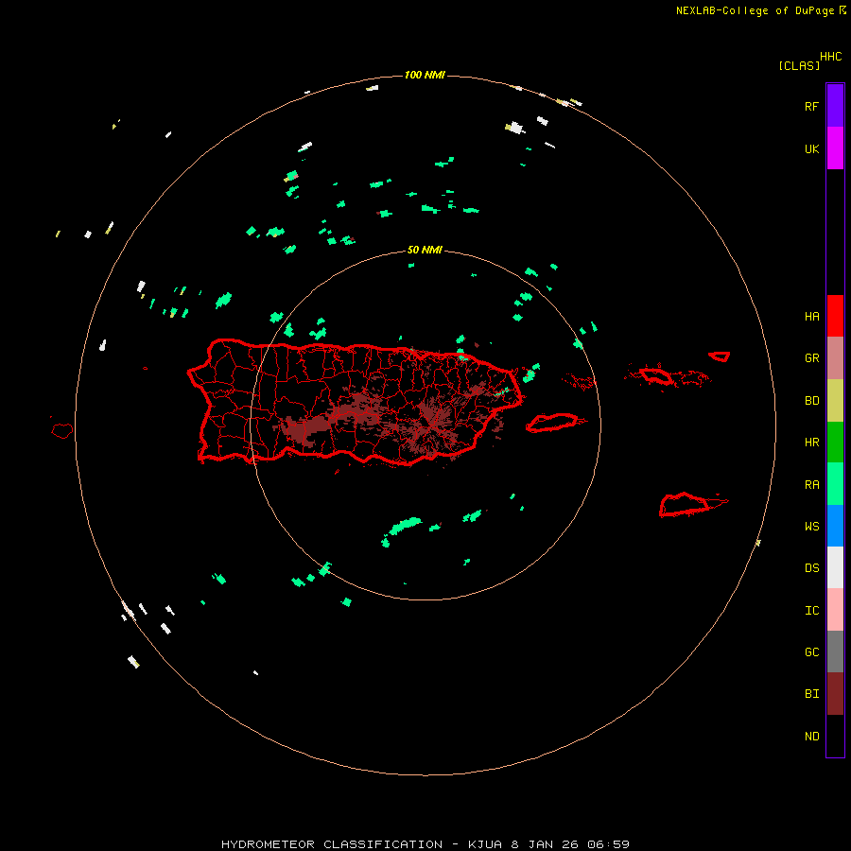The width and height of the screenshot is (851, 851).
Task: Click the '50 NMI' range ring label
Action: tap(425, 251)
